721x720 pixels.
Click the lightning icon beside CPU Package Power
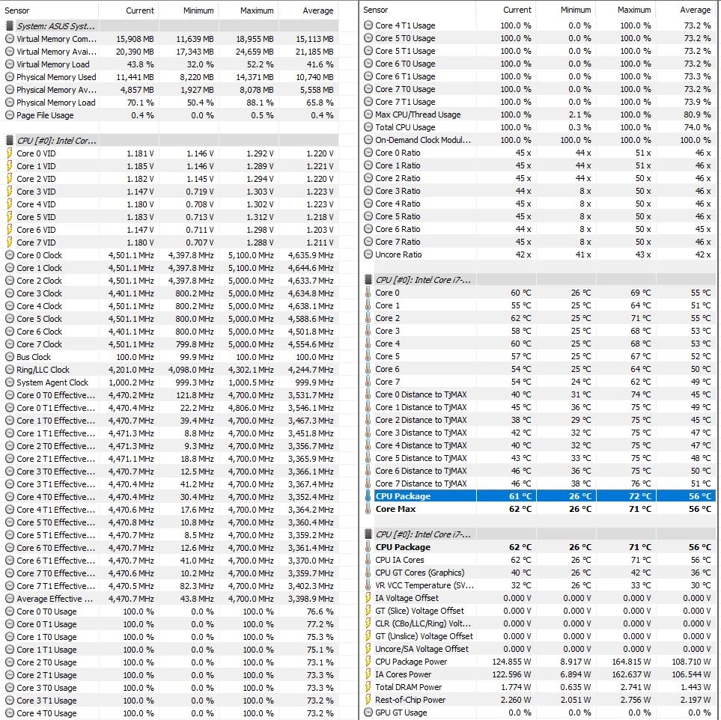coord(368,661)
